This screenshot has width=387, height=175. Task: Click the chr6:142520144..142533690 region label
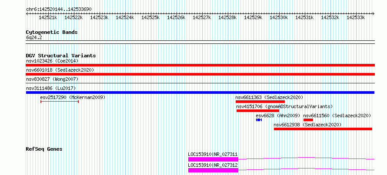[59, 10]
